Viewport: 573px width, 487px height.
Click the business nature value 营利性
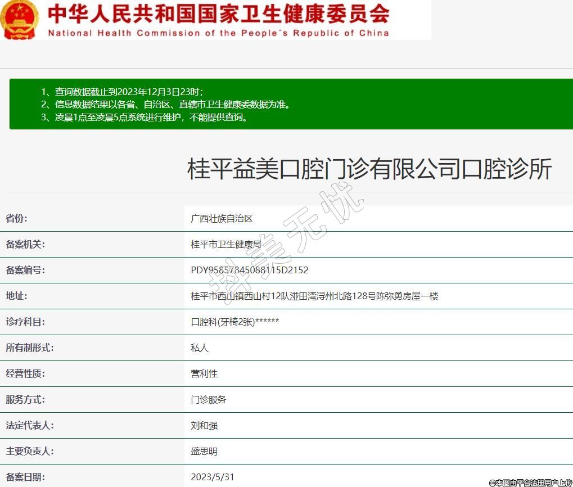pos(204,374)
